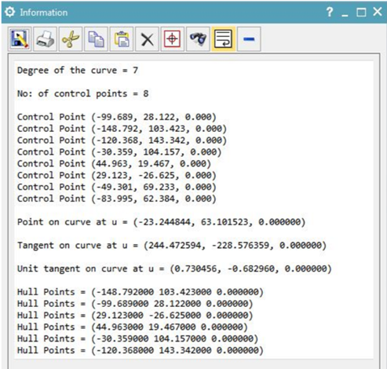
Task: Click the blue minus icon
Action: [249, 39]
